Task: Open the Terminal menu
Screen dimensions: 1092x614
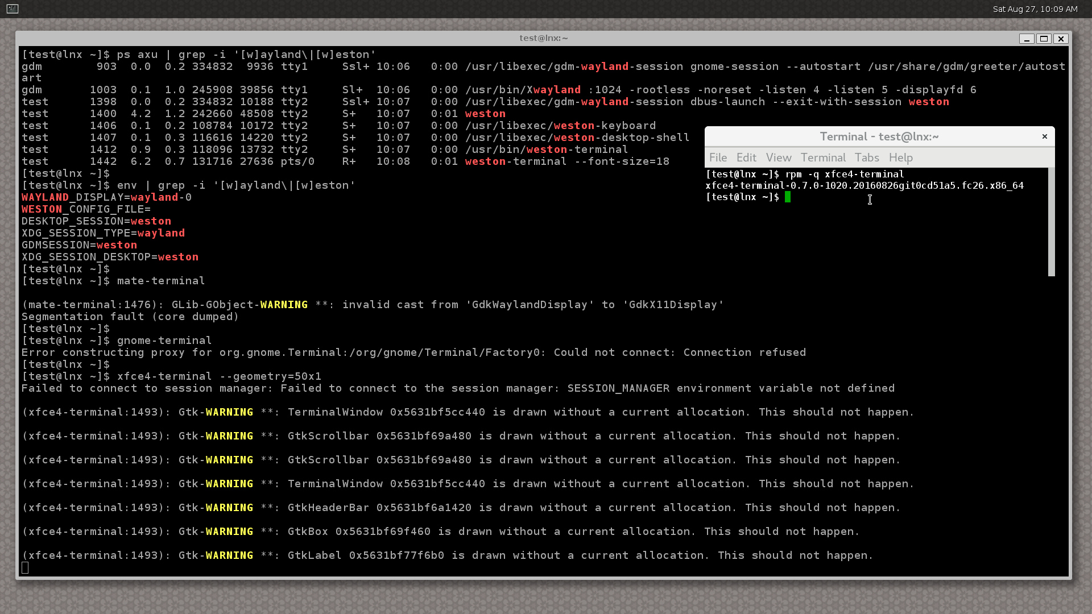Action: click(823, 157)
